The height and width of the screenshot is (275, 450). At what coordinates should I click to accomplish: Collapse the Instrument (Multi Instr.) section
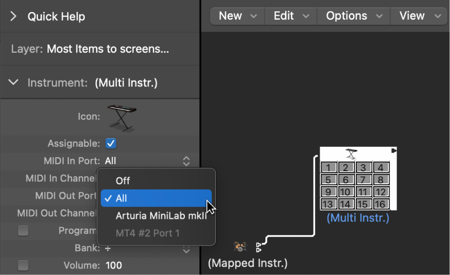point(13,82)
